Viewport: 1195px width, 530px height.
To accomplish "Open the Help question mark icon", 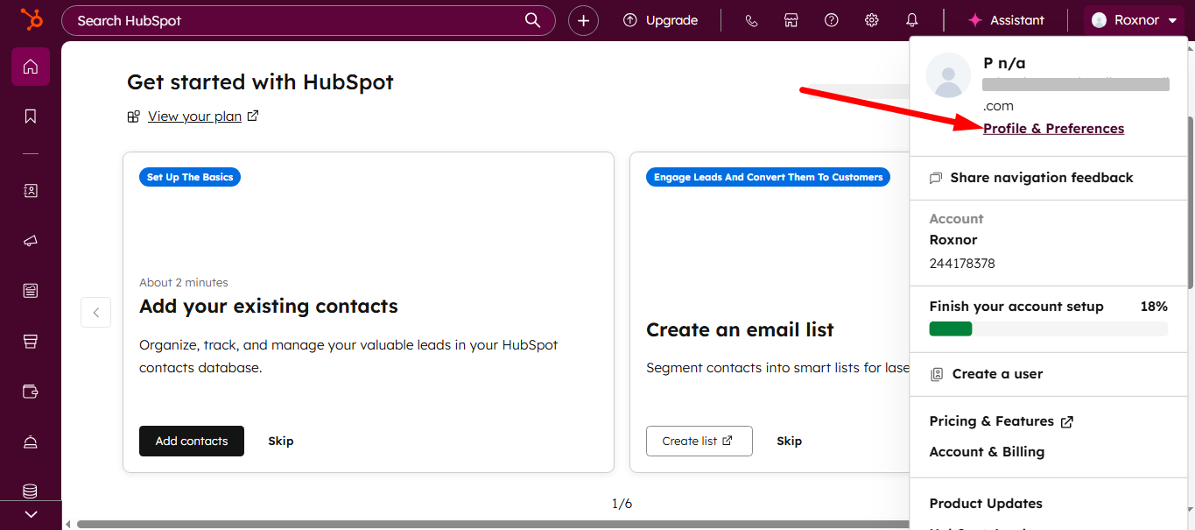I will click(x=831, y=19).
